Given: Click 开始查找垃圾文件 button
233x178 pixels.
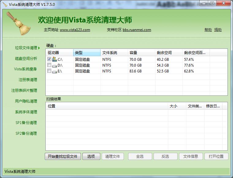Looking at the screenshot, I should [63, 157].
